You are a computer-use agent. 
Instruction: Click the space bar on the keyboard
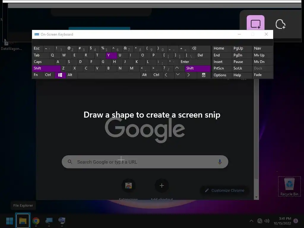click(x=109, y=75)
